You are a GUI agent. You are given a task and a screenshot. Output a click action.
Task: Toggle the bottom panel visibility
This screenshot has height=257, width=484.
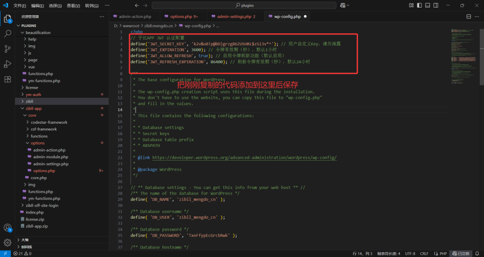click(427, 5)
